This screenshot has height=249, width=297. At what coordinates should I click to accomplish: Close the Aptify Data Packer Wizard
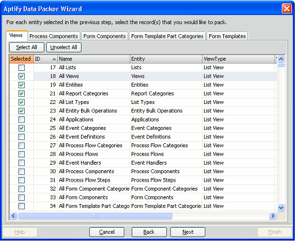click(x=286, y=8)
